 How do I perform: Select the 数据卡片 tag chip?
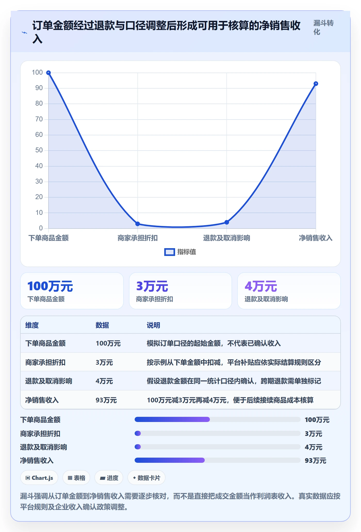point(146,478)
